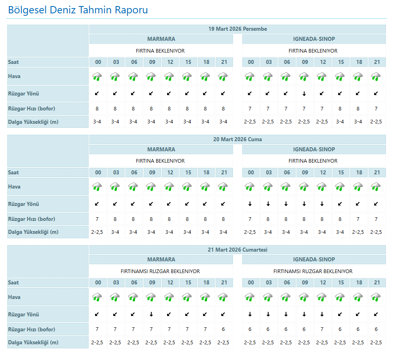
Task: Select the 19 Mart 2026 Persembe date header
Action: tap(237, 29)
